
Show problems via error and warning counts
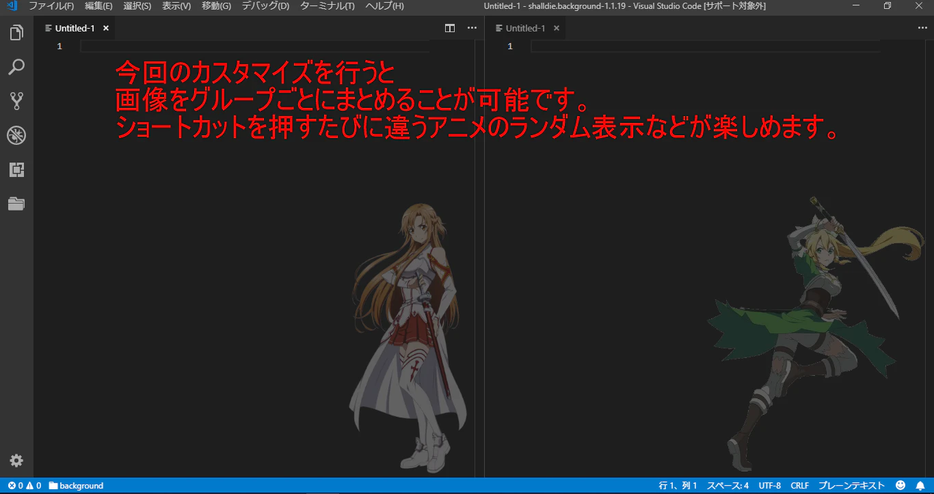pos(25,486)
